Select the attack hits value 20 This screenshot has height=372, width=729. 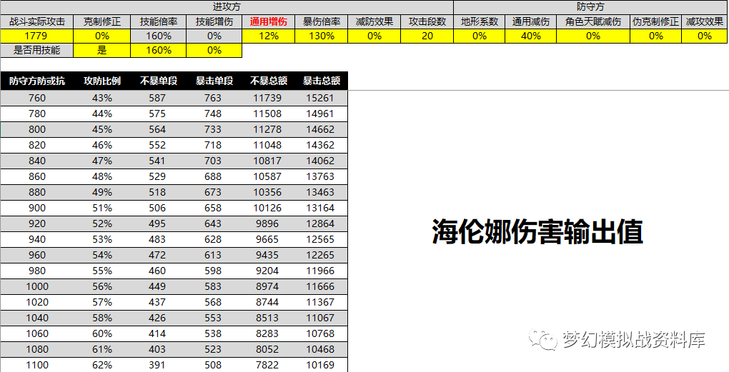[x=427, y=36]
